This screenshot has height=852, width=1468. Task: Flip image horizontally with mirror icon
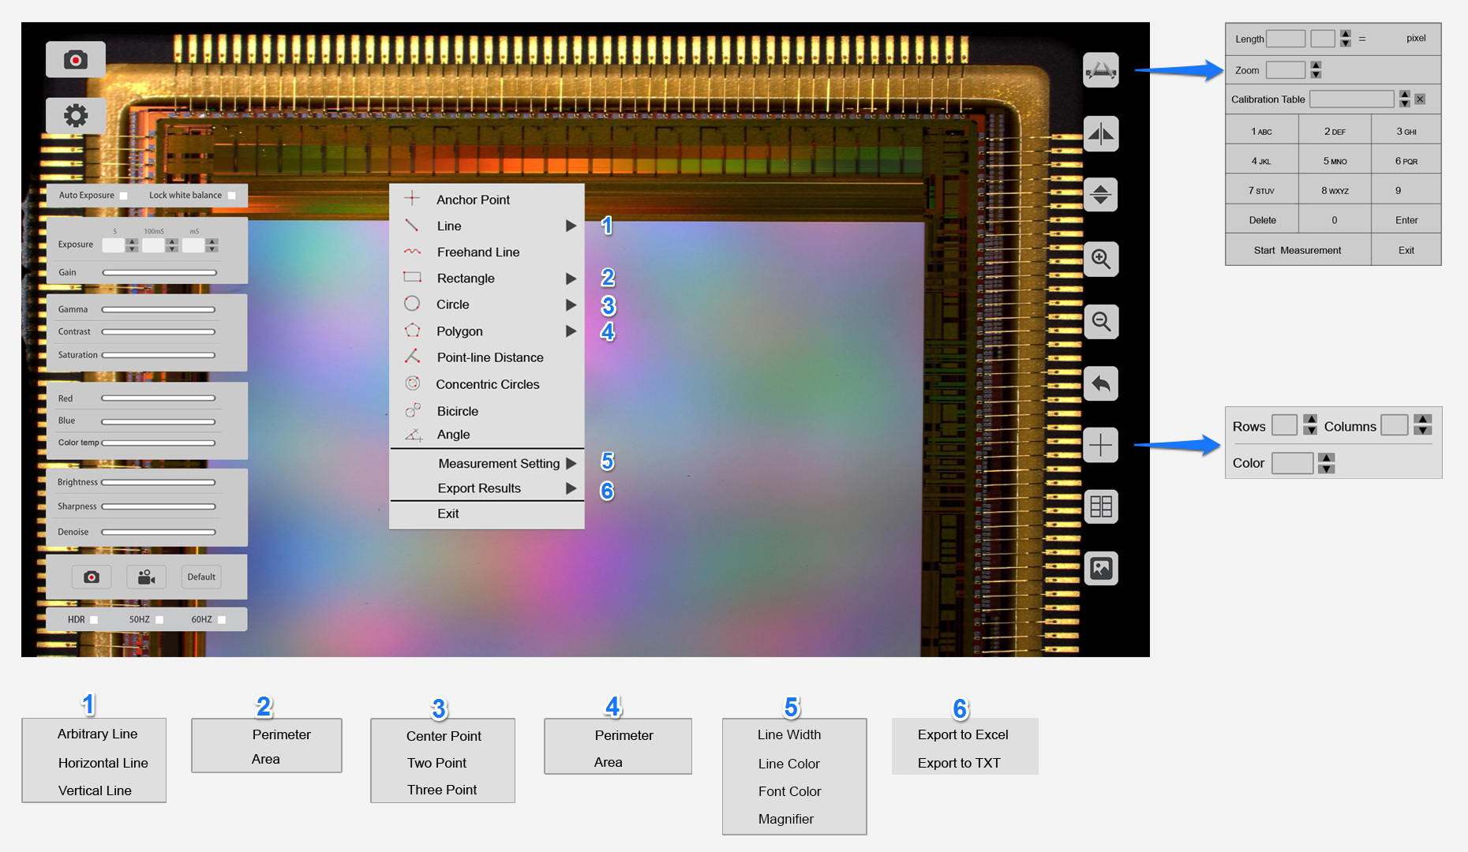[1101, 133]
